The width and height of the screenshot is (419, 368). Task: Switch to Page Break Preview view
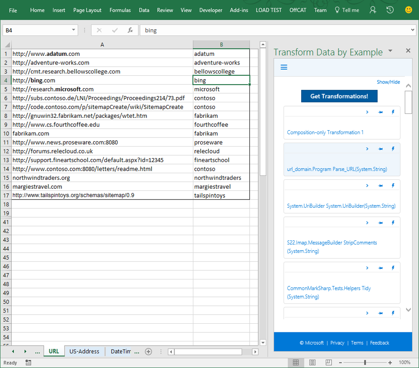point(329,363)
